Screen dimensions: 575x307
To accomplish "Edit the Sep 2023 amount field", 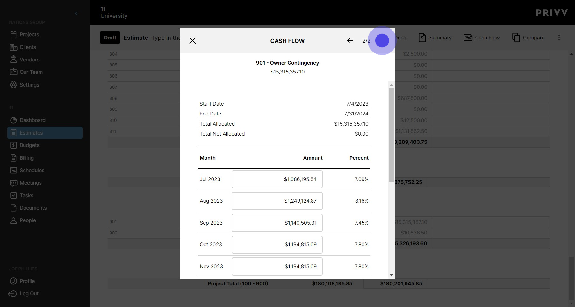I will [277, 223].
